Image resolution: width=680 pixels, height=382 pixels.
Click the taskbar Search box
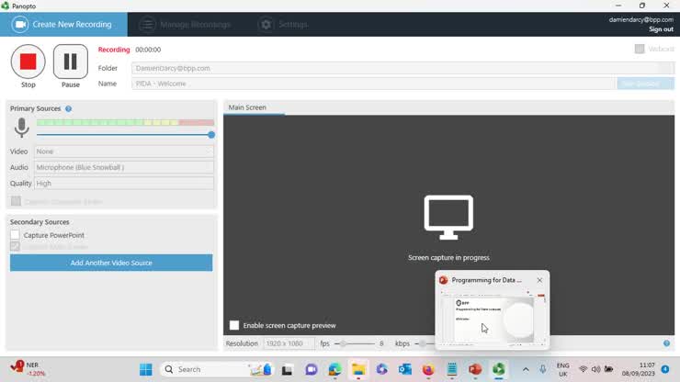point(217,369)
